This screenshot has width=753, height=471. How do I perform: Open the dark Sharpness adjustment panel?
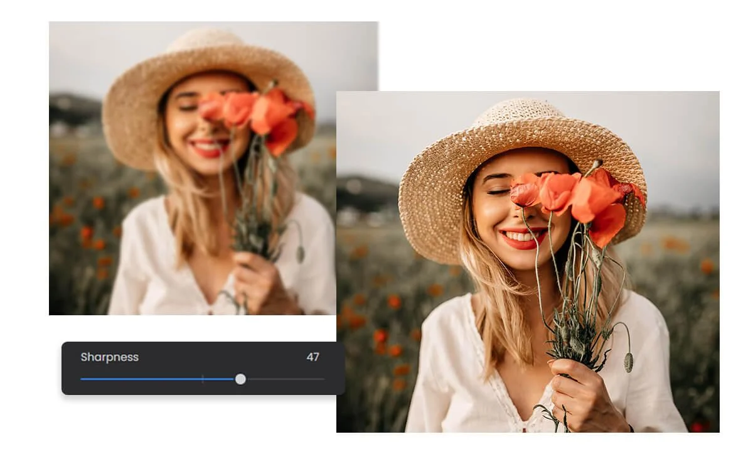tap(201, 369)
